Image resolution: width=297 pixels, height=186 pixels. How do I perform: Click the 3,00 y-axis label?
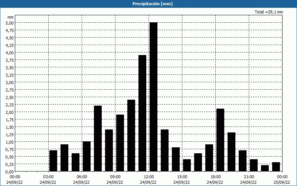[x=10, y=82]
